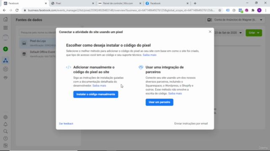Select Default Offline Event data source
This screenshot has width=270, height=151.
pos(38,54)
